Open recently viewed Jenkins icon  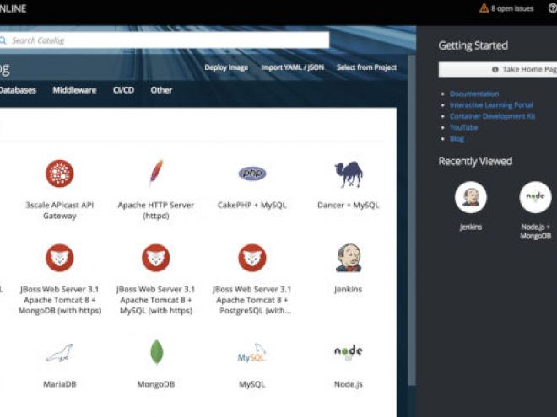(x=471, y=197)
